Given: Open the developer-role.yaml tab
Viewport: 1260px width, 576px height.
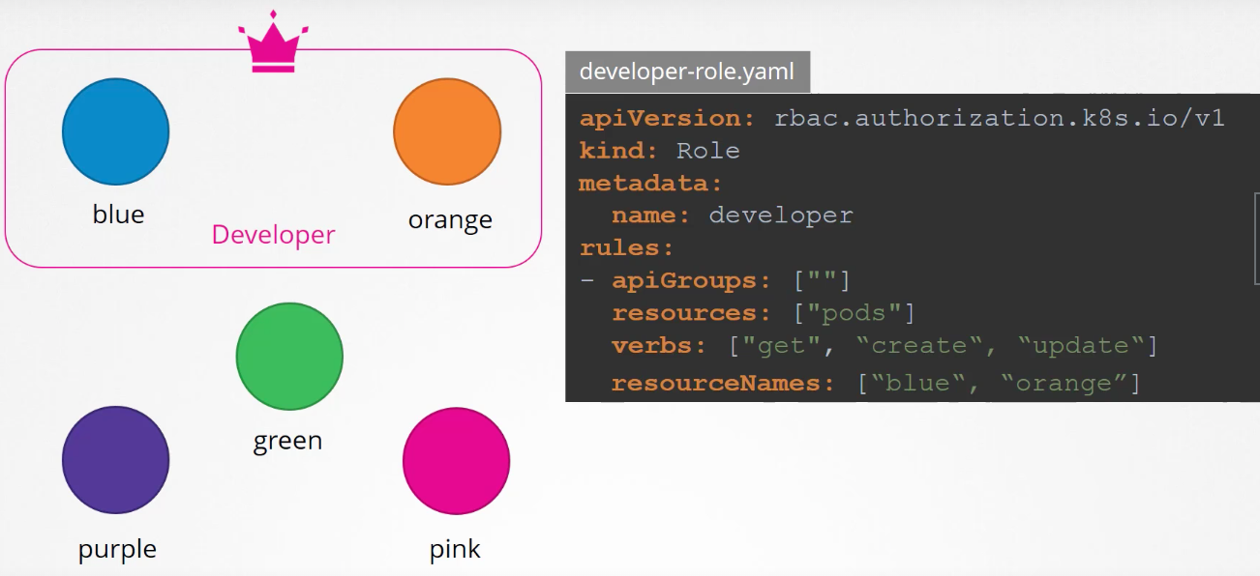Looking at the screenshot, I should pyautogui.click(x=687, y=72).
